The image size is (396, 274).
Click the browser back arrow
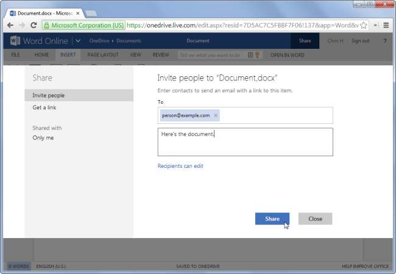coord(10,25)
